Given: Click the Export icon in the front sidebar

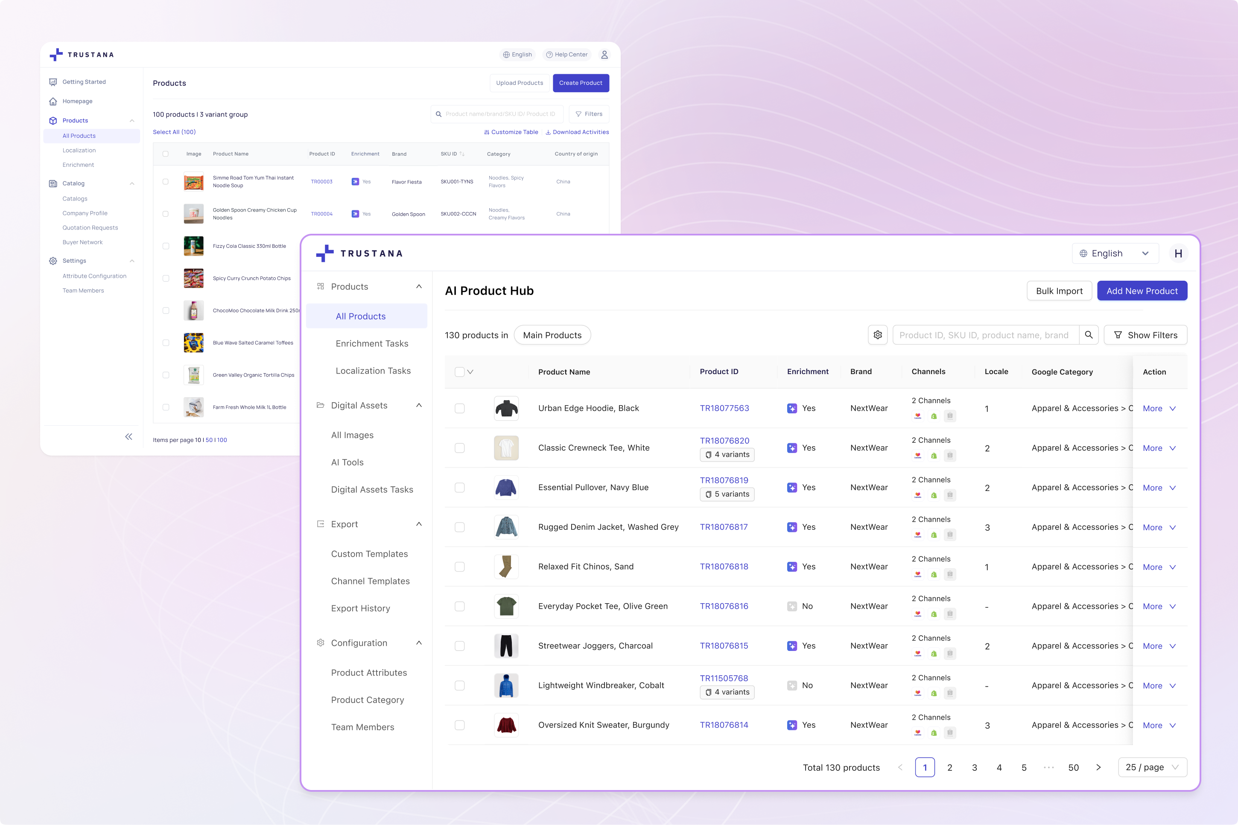Looking at the screenshot, I should pos(320,524).
